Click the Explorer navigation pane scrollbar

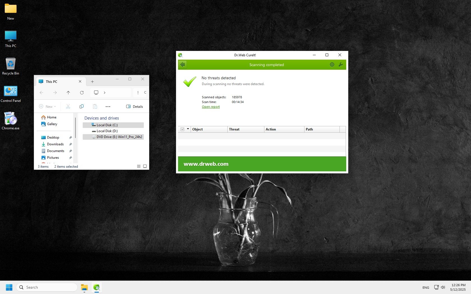[75, 127]
